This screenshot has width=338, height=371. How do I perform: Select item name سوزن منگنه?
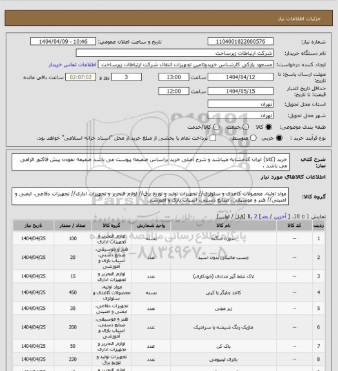pos(223,239)
